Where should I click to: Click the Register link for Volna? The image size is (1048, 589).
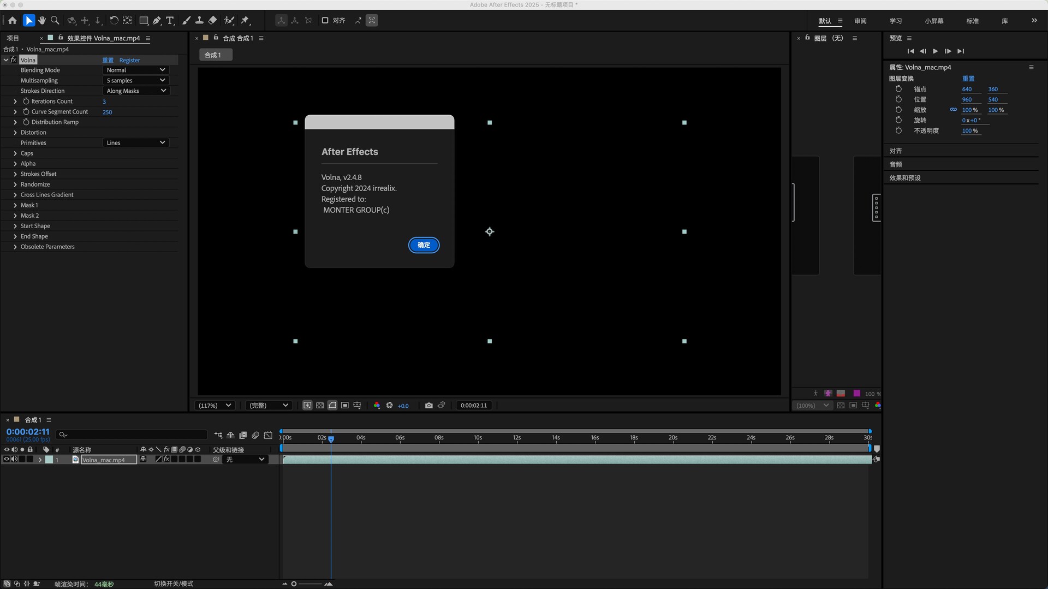129,60
